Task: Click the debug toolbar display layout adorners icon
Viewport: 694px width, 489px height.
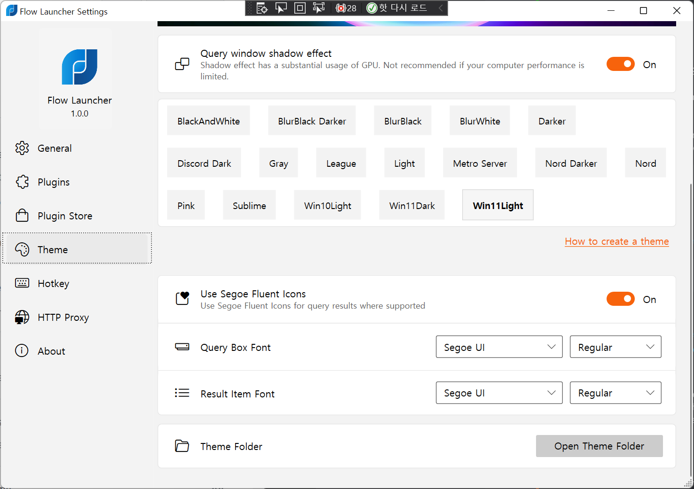Action: [x=300, y=8]
